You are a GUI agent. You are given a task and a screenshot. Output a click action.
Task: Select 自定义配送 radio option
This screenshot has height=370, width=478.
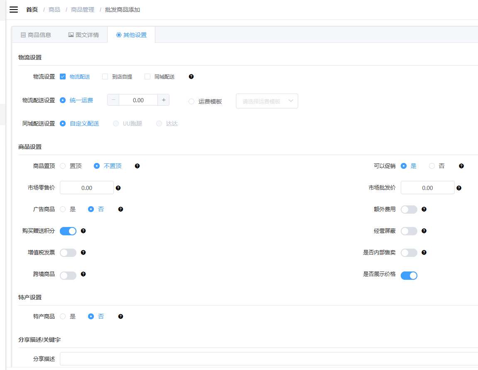pos(63,123)
